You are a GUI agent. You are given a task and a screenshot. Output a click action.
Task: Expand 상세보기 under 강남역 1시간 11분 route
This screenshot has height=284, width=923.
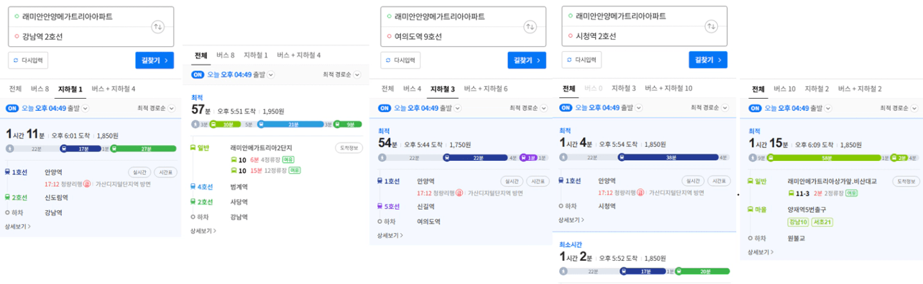(17, 226)
